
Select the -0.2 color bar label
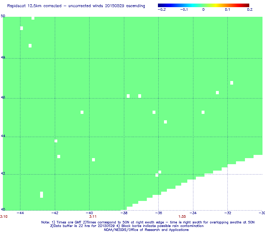tap(162, 10)
